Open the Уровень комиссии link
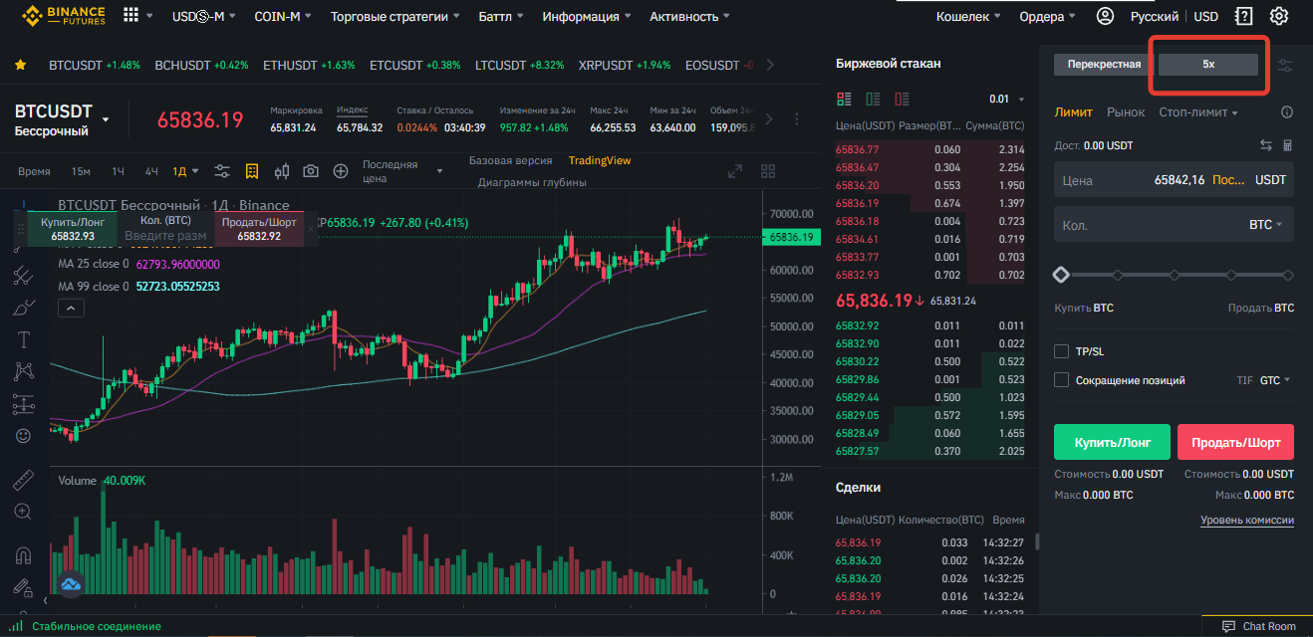Viewport: 1313px width, 637px height. 1247,520
